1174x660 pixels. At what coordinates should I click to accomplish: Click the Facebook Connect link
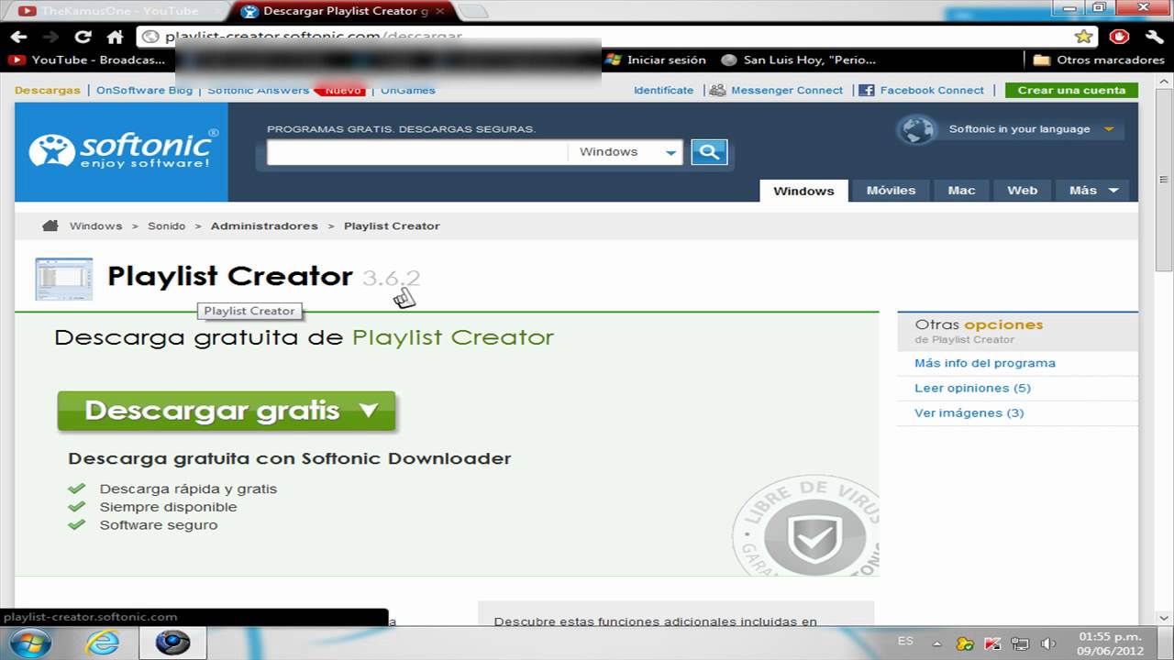pos(932,90)
